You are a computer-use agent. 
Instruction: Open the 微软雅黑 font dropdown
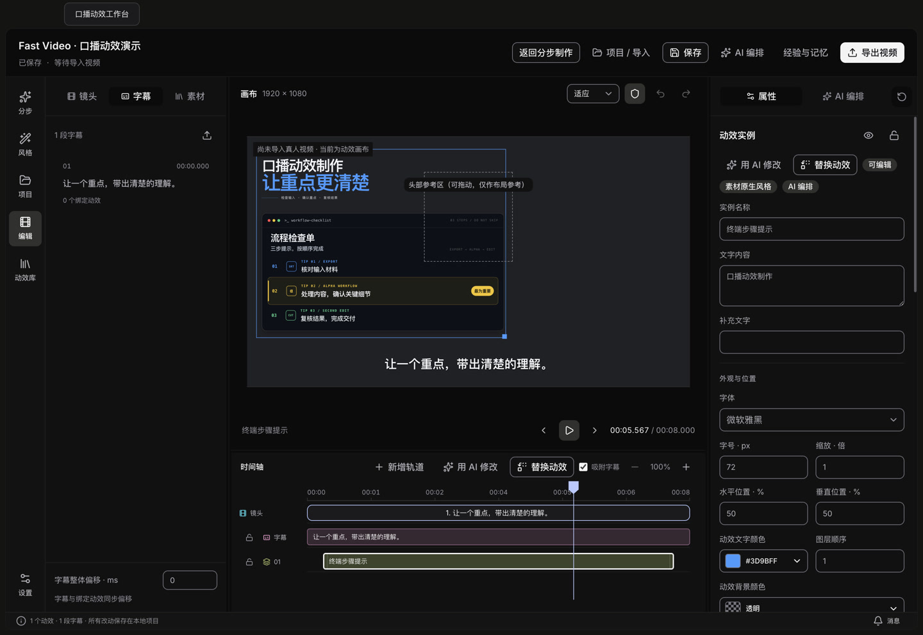(x=811, y=420)
